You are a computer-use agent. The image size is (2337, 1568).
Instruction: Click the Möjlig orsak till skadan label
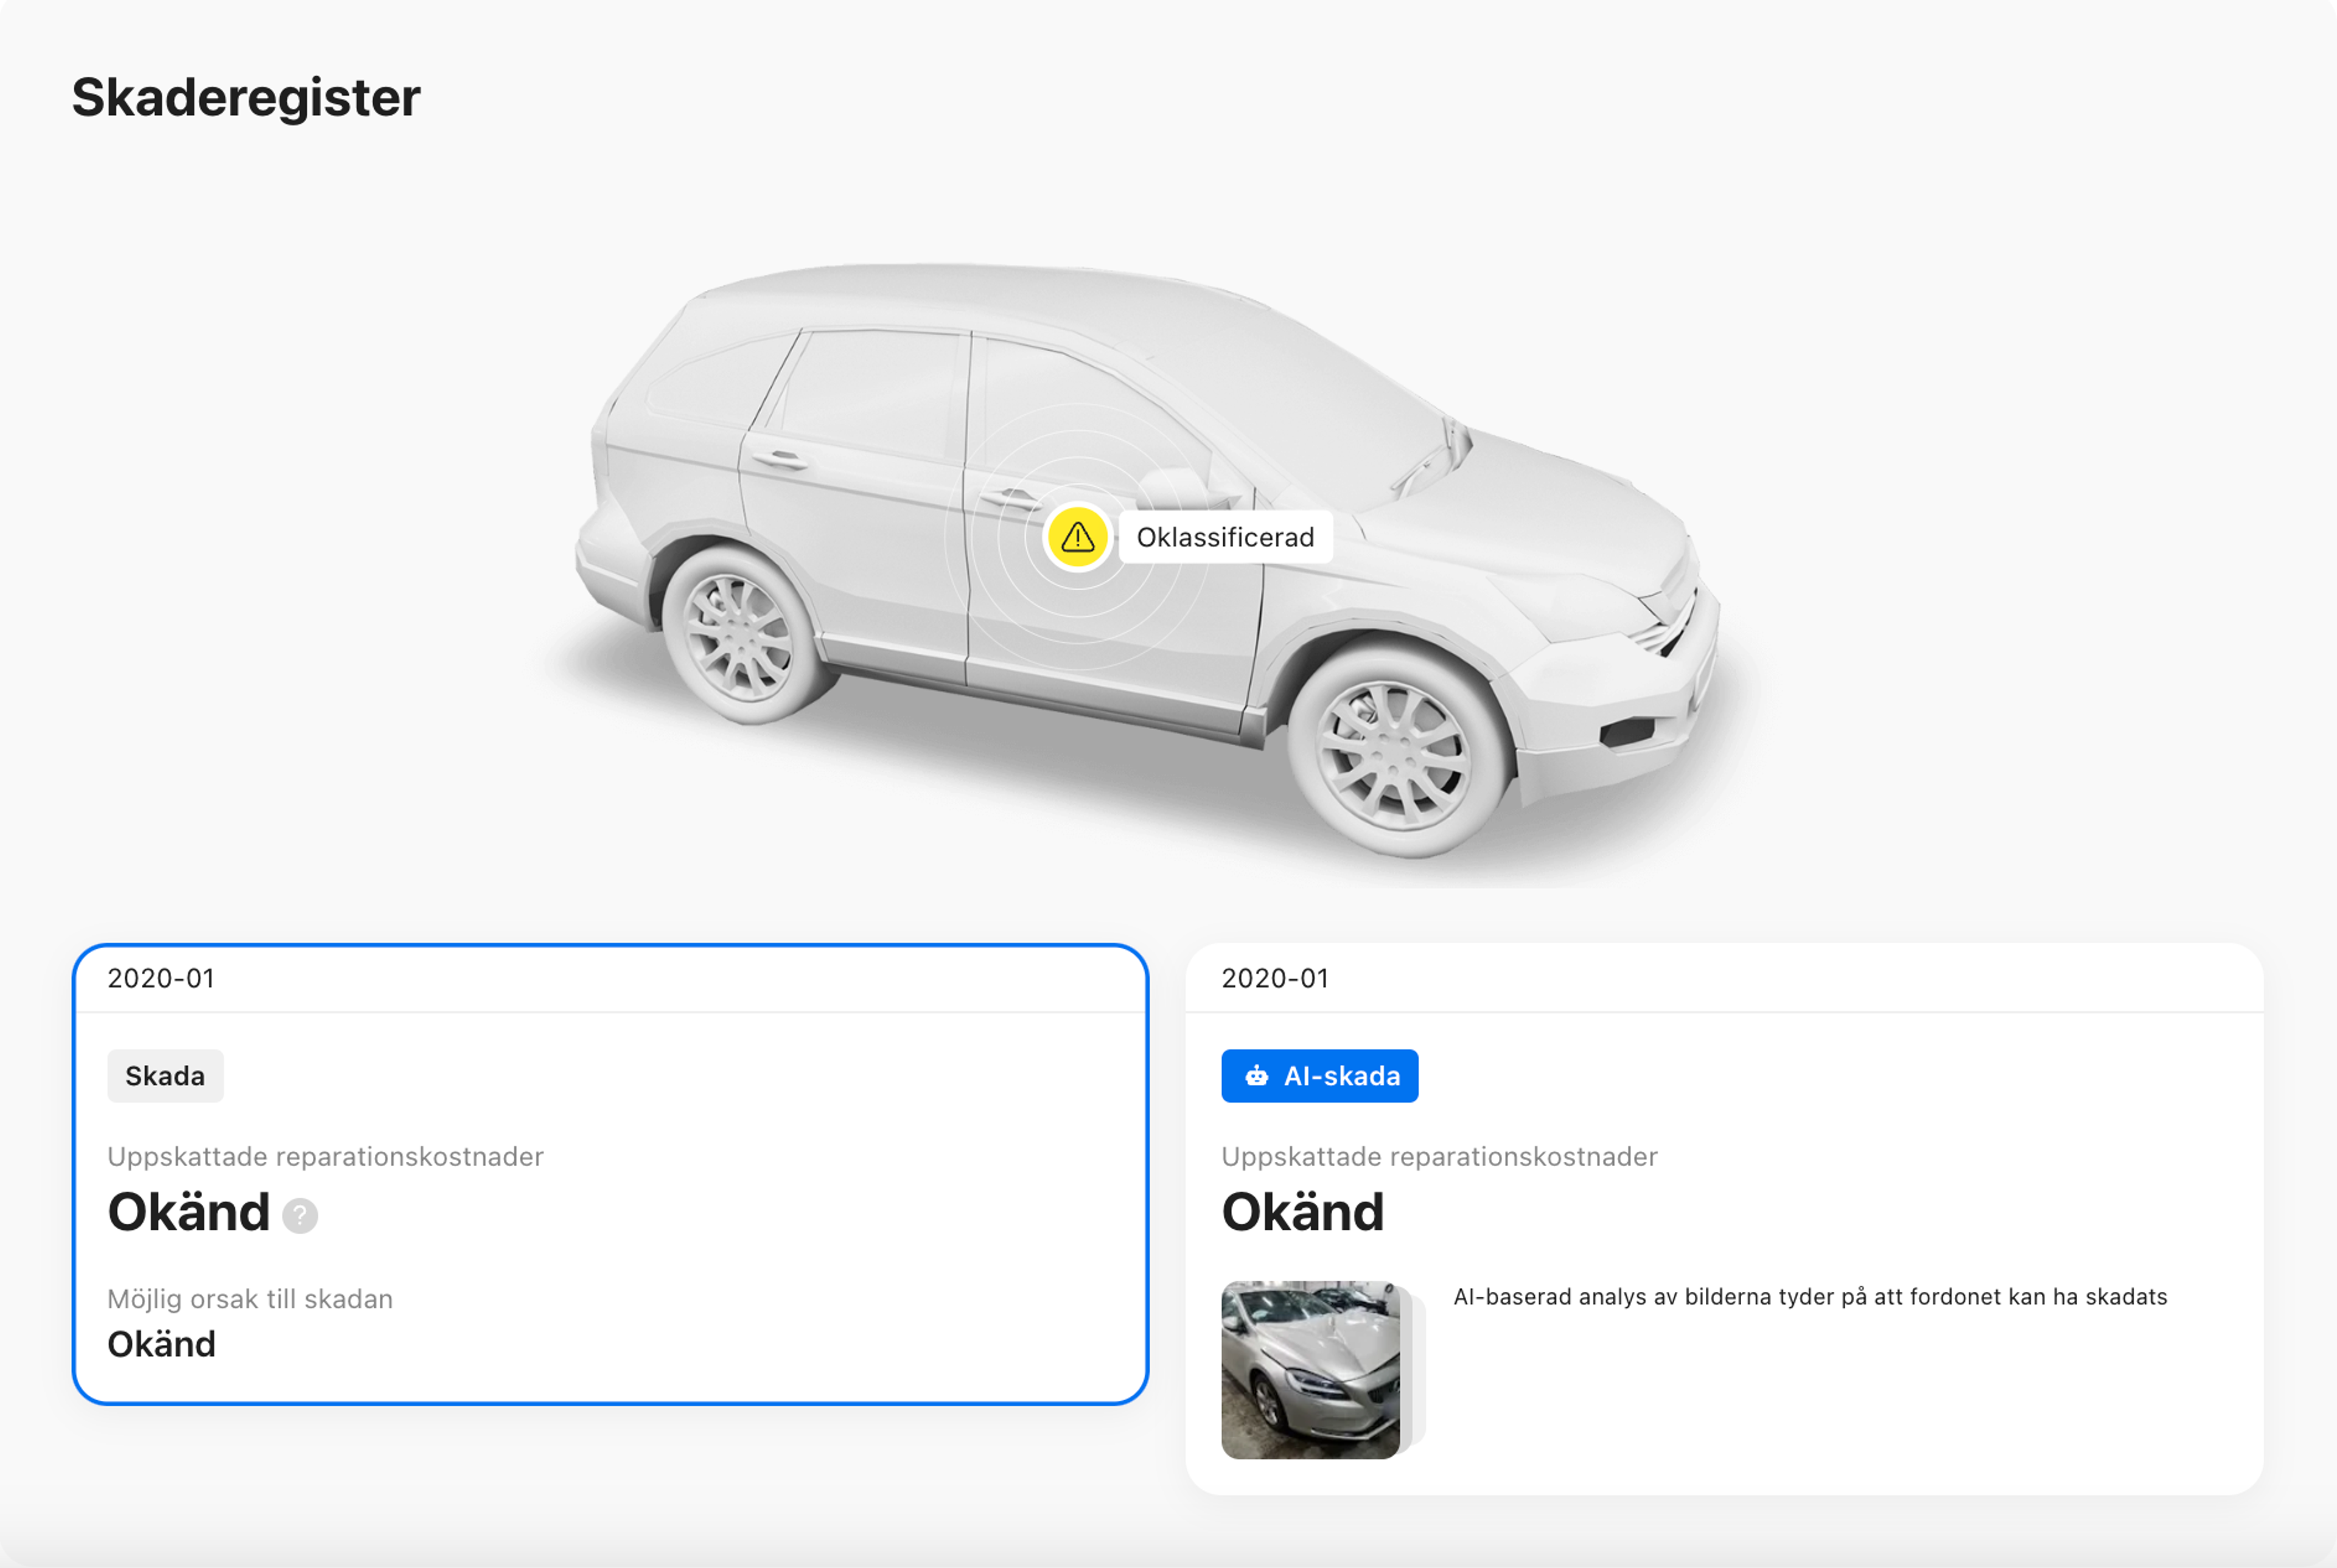(249, 1299)
